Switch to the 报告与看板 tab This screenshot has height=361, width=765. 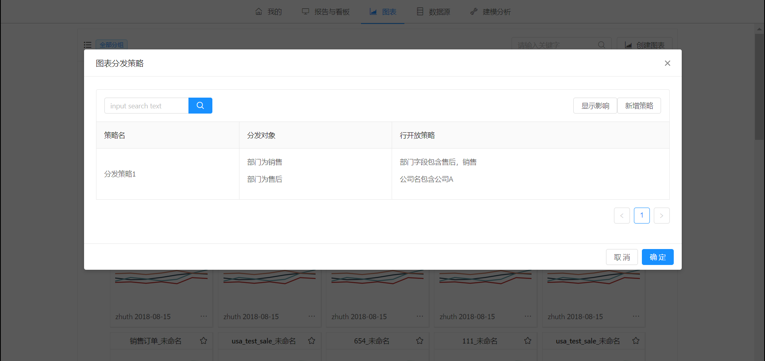point(326,12)
